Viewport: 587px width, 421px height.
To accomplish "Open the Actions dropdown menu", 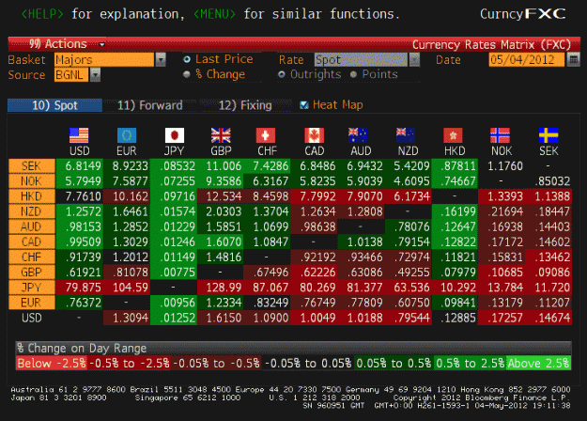I will click(x=57, y=44).
